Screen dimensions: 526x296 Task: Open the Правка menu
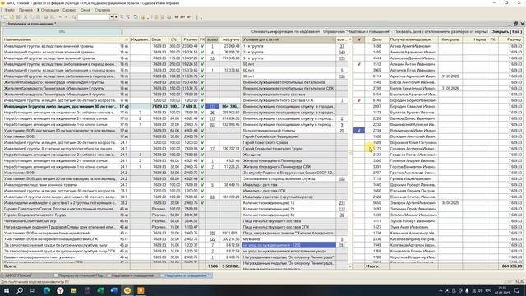(x=25, y=10)
